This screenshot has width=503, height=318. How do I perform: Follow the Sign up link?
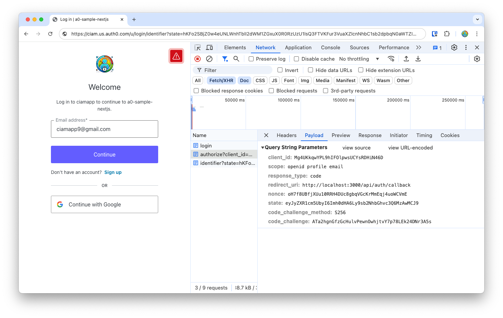tap(113, 172)
